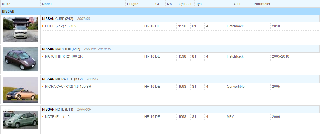Image resolution: width=321 pixels, height=135 pixels.
Task: Click HR 16 DE in the CUBE row
Action: [x=152, y=26]
